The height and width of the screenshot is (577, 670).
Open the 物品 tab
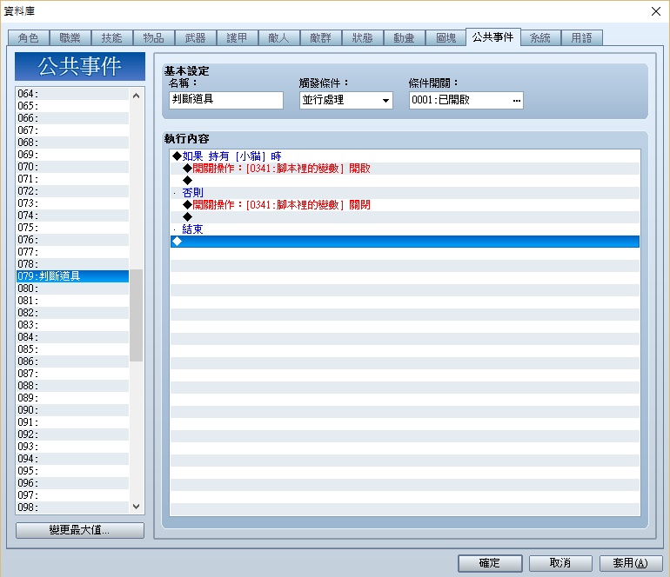(154, 37)
